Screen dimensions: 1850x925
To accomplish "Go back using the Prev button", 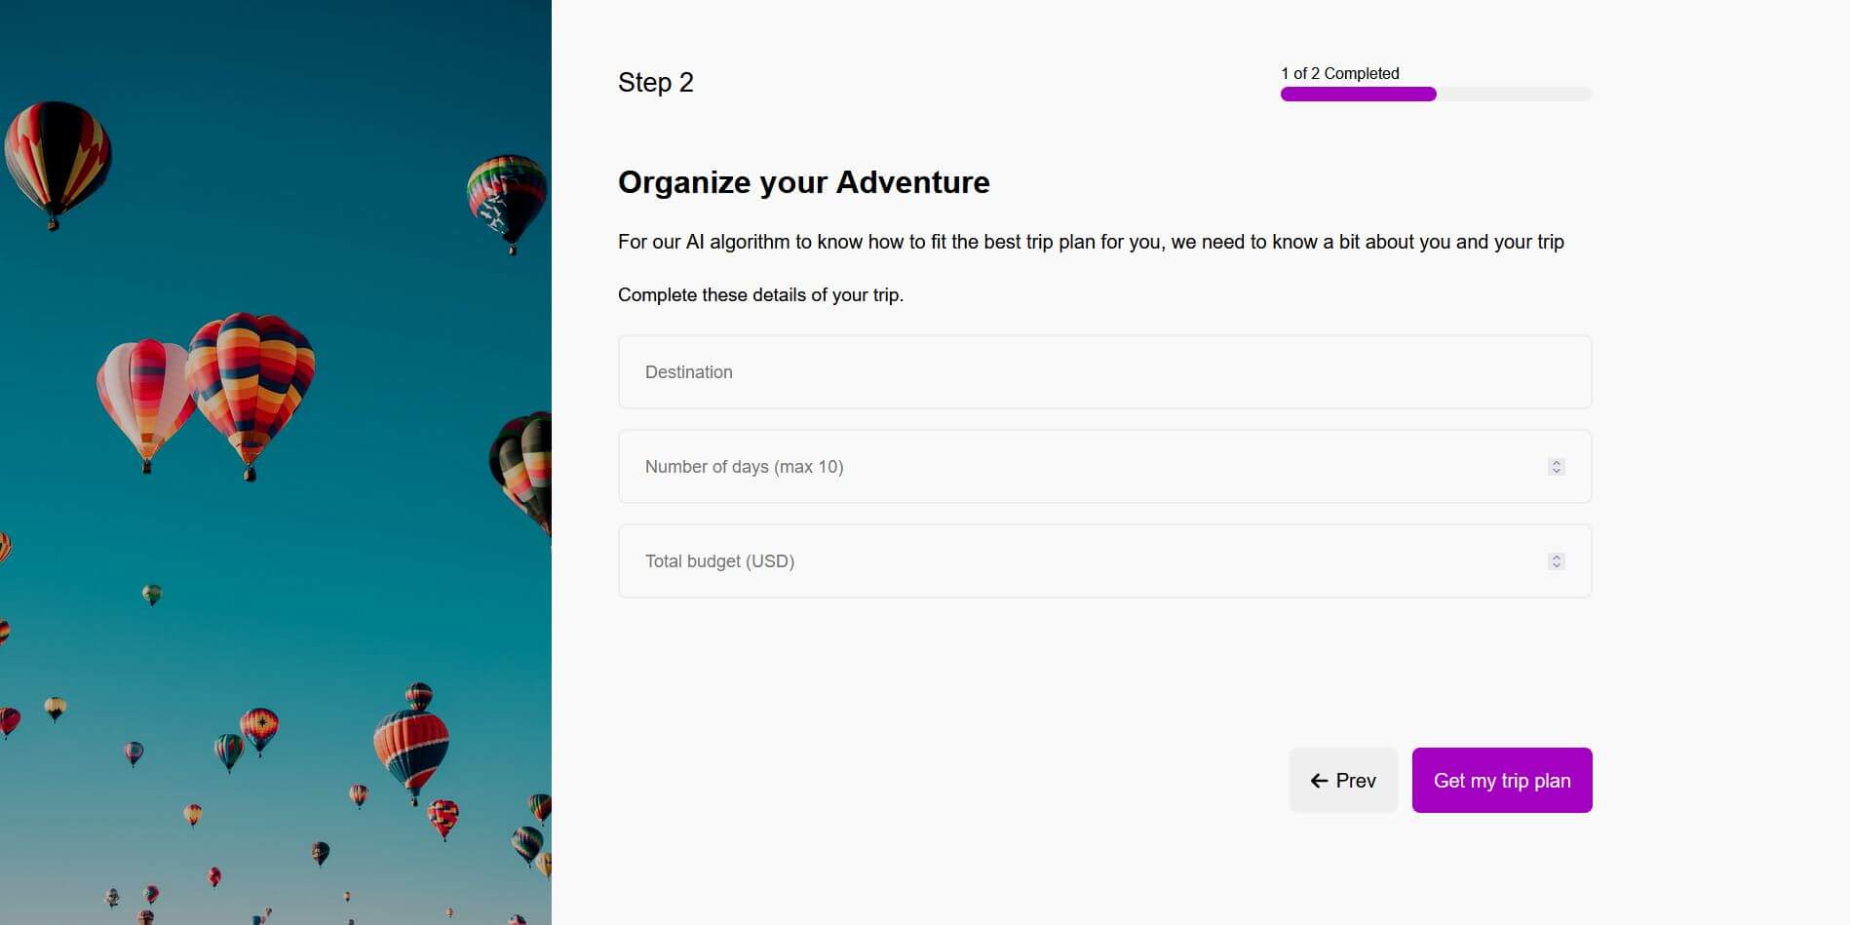I will click(1343, 781).
